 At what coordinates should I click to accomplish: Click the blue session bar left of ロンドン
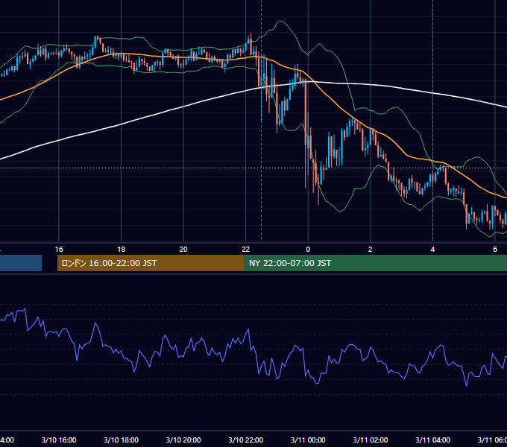point(21,263)
